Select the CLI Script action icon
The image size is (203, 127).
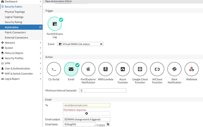[x=54, y=69]
